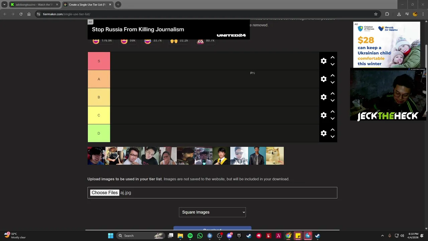Viewport: 428px width, 241px height.
Task: Open settings gear for B tier
Action: pos(323,97)
